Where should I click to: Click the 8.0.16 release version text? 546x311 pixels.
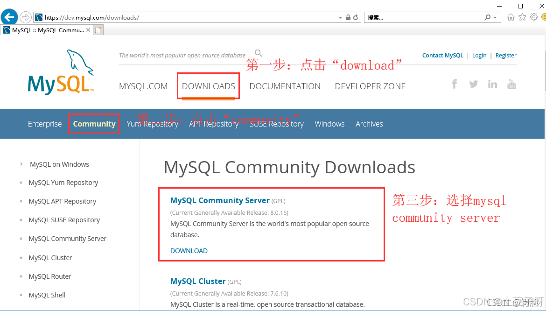click(x=279, y=213)
